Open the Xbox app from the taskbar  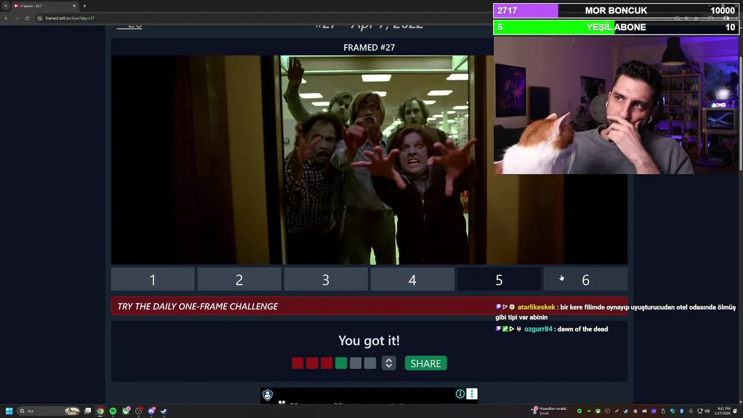pyautogui.click(x=126, y=411)
